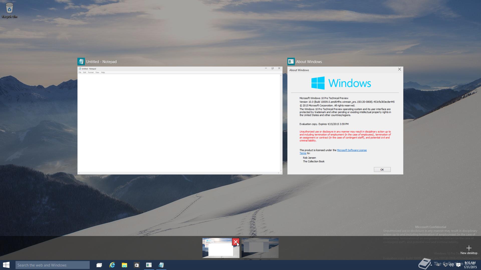
Task: Open the Help menu in Notepad
Action: pos(103,72)
